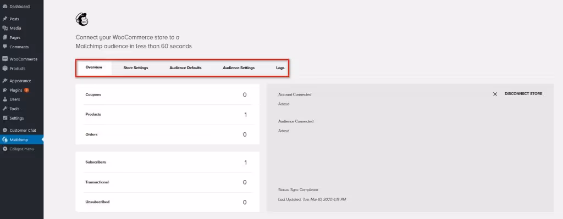Click the Customer Chat messenger icon

coord(4,130)
